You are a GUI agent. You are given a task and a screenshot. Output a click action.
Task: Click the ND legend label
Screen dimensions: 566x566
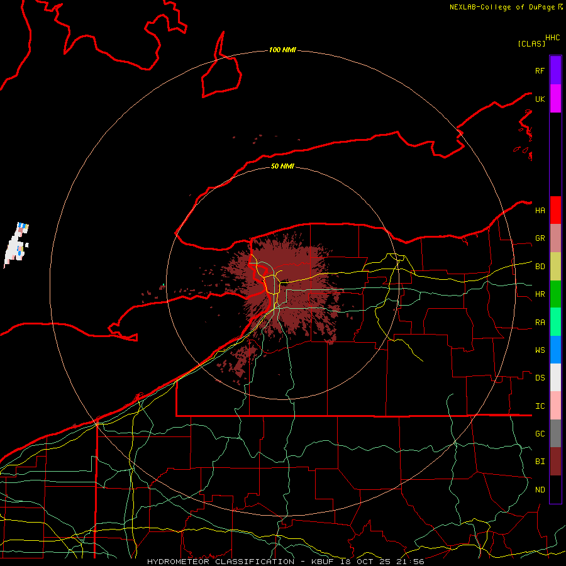pyautogui.click(x=540, y=490)
